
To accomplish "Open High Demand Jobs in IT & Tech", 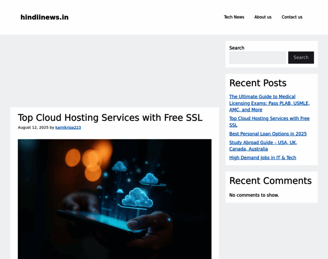I will click(262, 158).
